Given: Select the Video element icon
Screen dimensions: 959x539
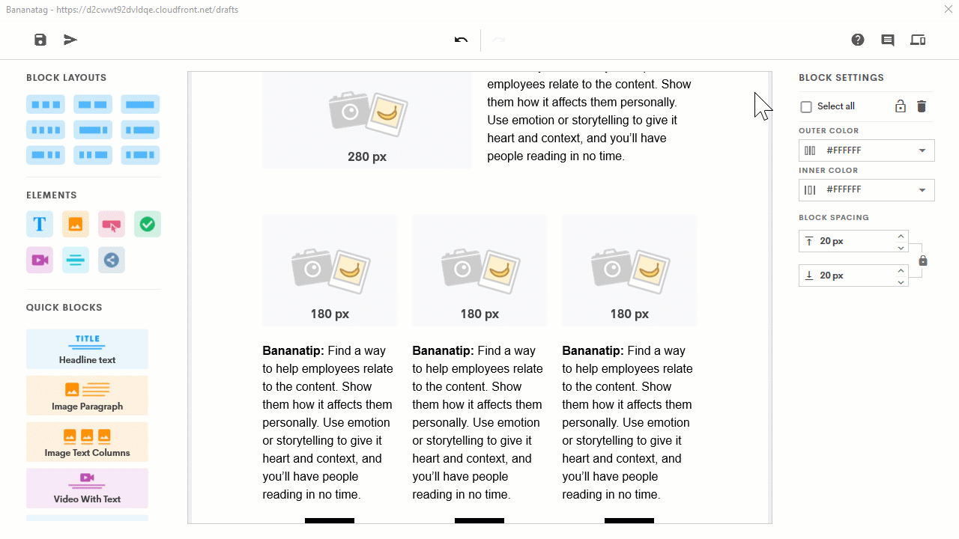Looking at the screenshot, I should [x=40, y=260].
